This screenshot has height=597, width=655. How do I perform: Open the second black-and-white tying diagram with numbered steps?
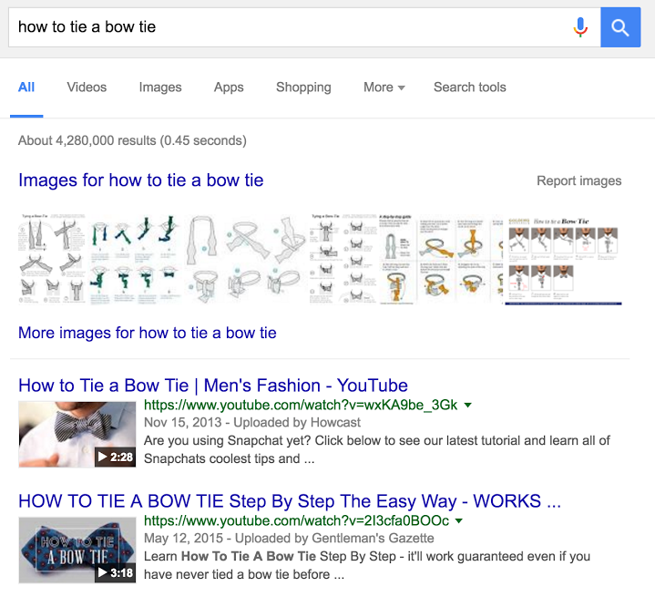[x=343, y=258]
